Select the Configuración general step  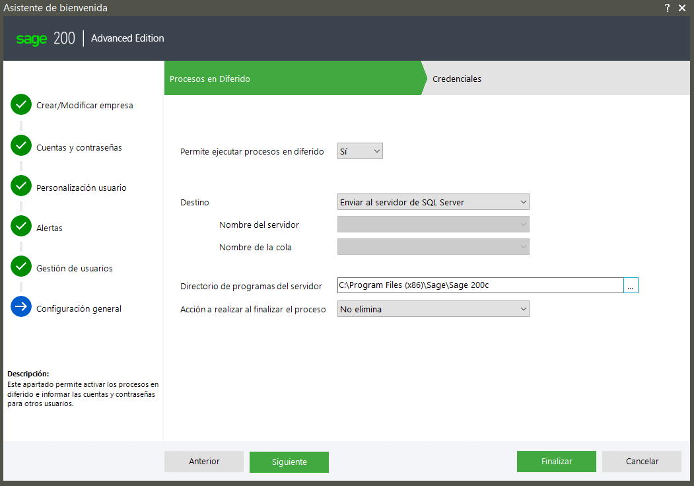[79, 308]
